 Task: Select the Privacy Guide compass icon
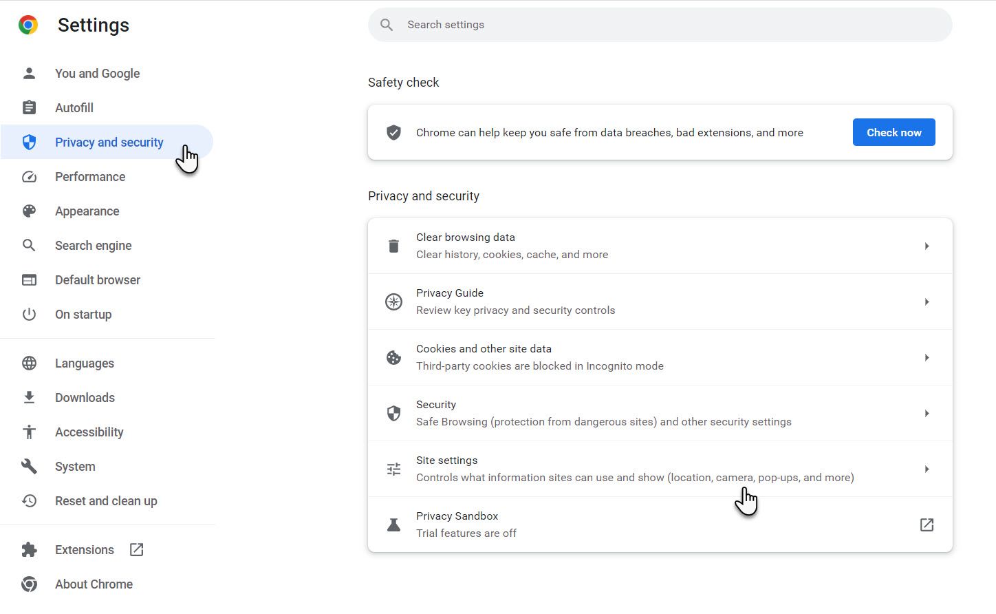(393, 301)
